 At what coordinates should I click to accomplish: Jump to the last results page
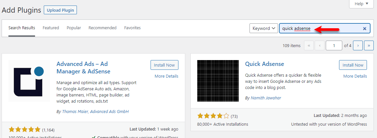[x=369, y=45]
